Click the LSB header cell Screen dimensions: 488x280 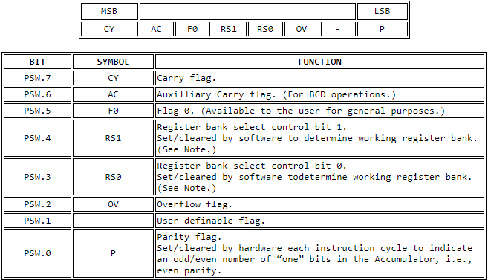[383, 11]
